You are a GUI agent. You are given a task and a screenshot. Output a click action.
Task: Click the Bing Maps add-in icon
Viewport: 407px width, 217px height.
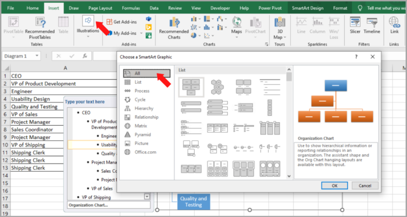pyautogui.click(x=148, y=27)
